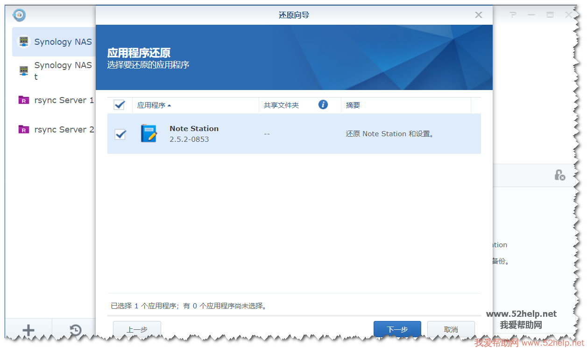Click the 摘要 column header

(353, 105)
